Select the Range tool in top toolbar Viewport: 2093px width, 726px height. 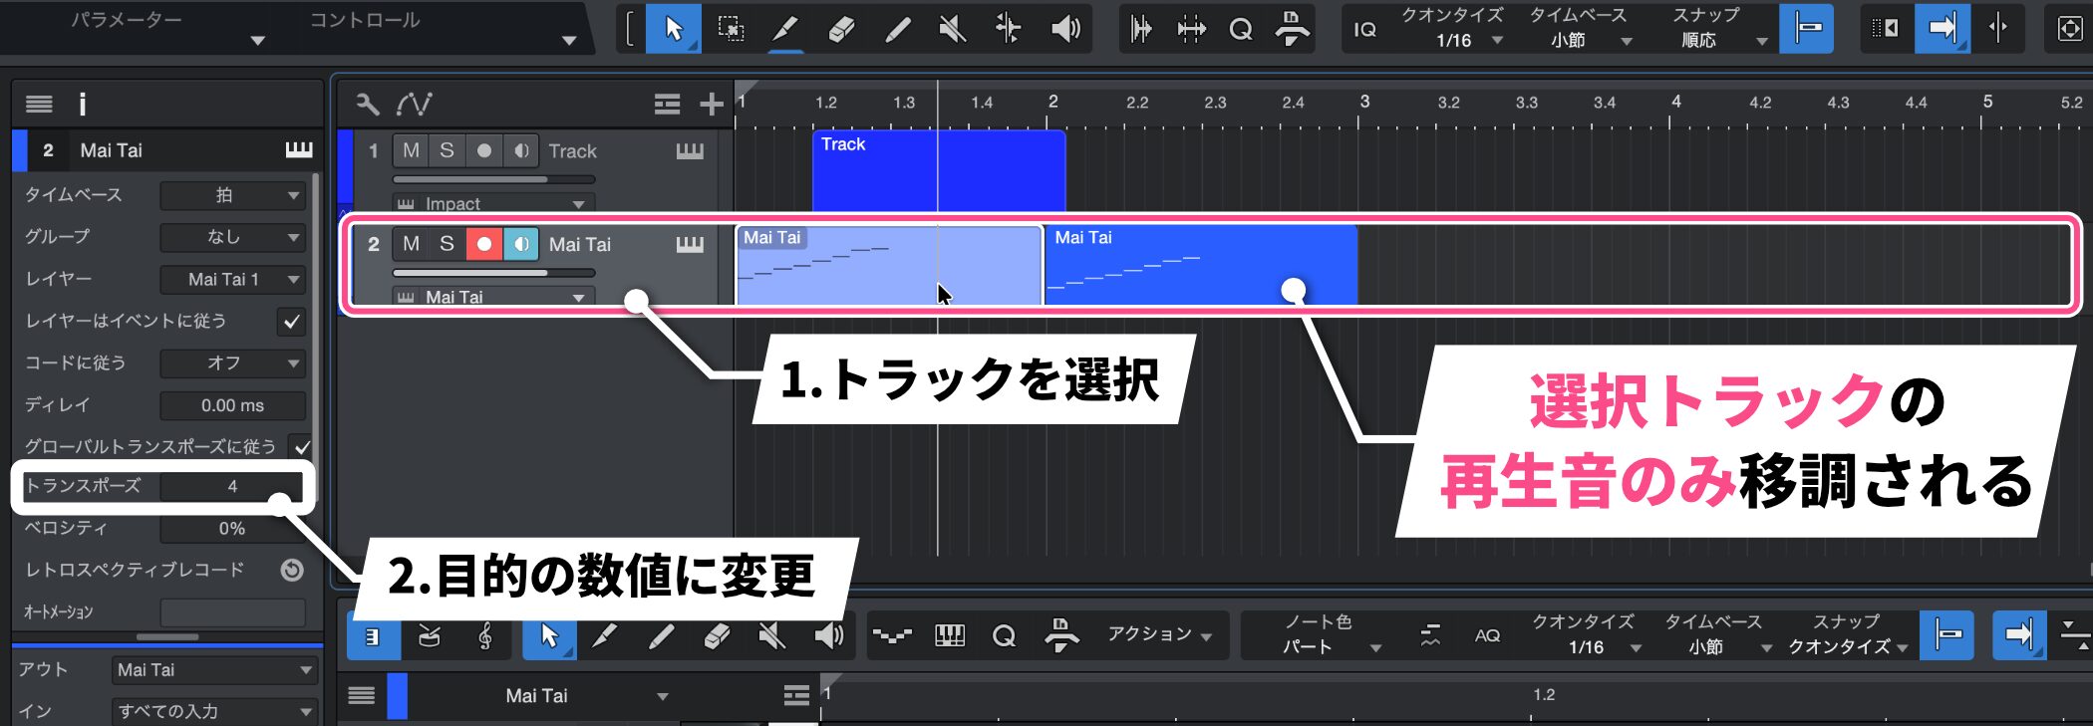pos(731,29)
